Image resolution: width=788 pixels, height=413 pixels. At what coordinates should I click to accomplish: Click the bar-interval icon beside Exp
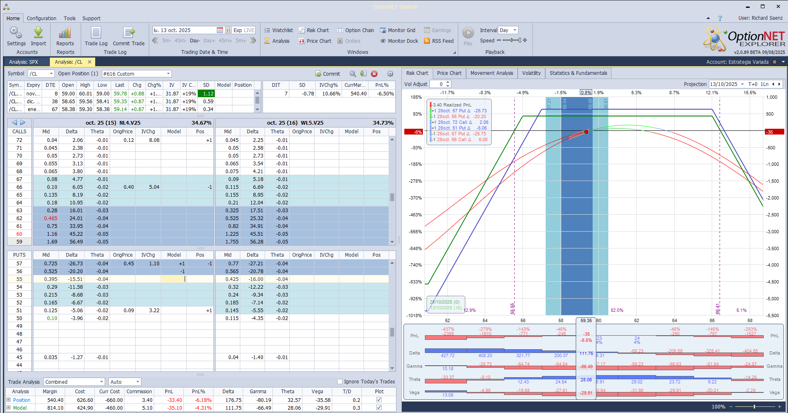[228, 30]
